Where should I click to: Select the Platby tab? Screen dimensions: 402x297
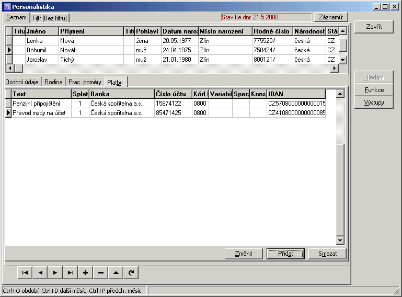click(x=115, y=82)
